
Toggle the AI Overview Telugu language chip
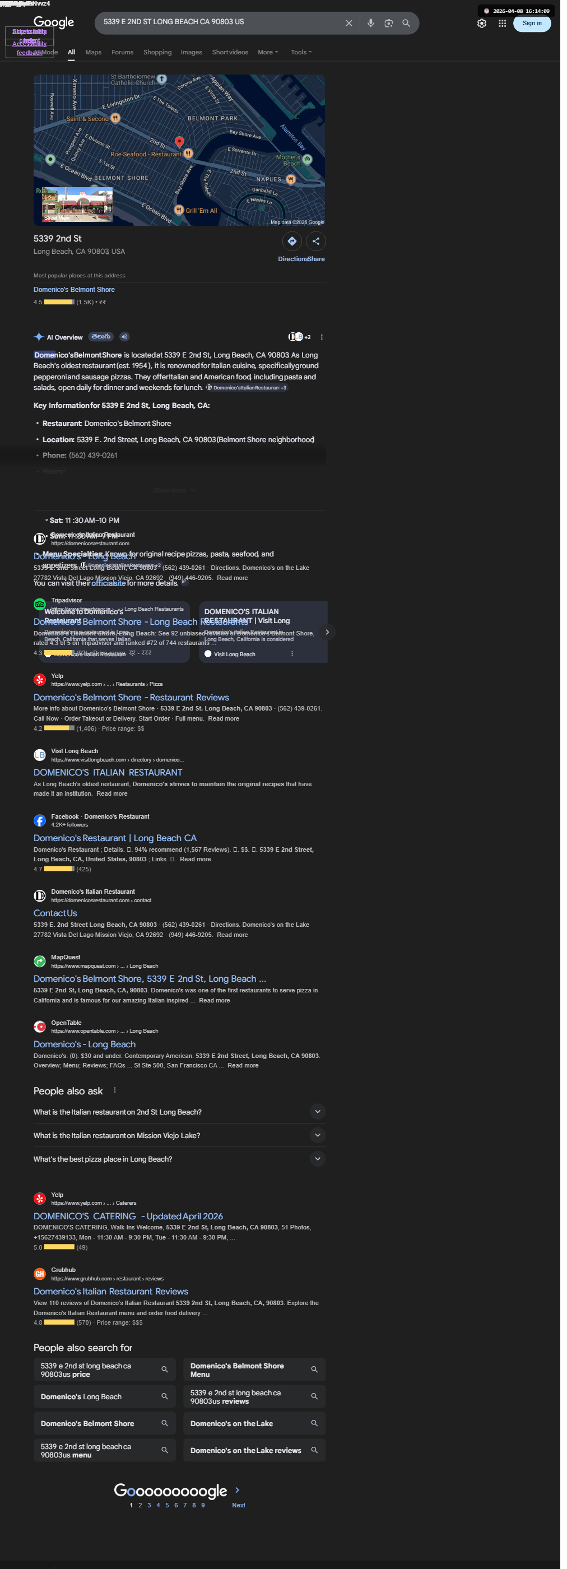(x=101, y=337)
